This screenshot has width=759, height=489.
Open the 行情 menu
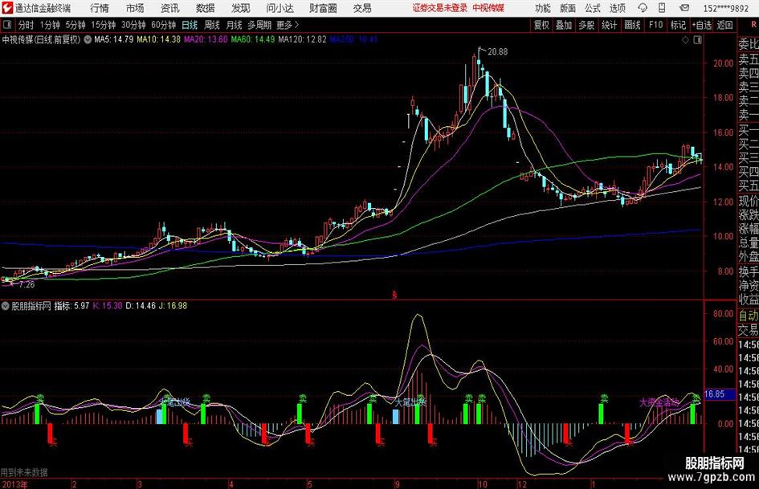click(100, 8)
